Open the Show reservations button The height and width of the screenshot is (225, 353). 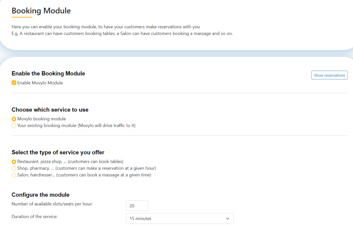point(329,75)
